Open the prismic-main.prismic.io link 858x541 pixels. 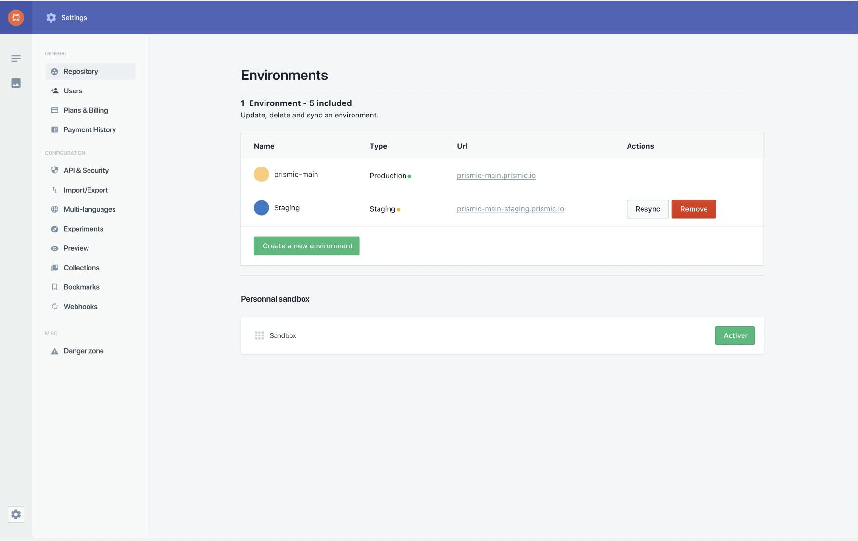click(x=496, y=176)
